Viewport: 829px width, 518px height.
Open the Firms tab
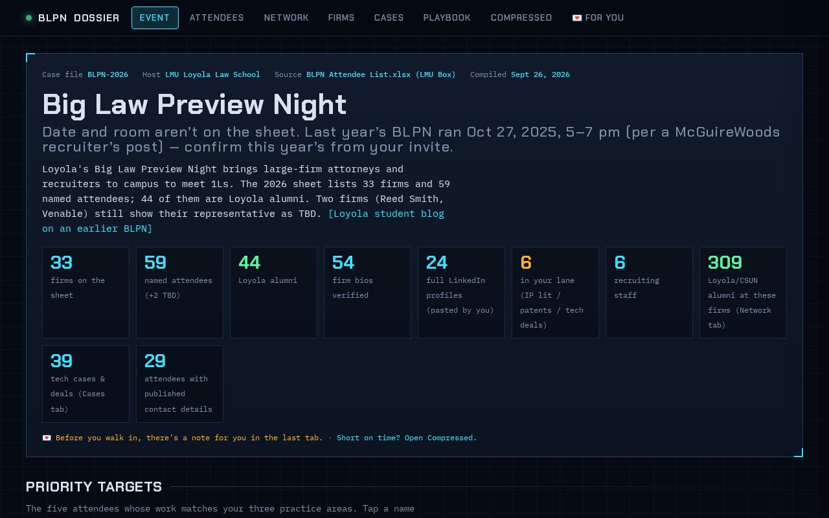pos(341,18)
